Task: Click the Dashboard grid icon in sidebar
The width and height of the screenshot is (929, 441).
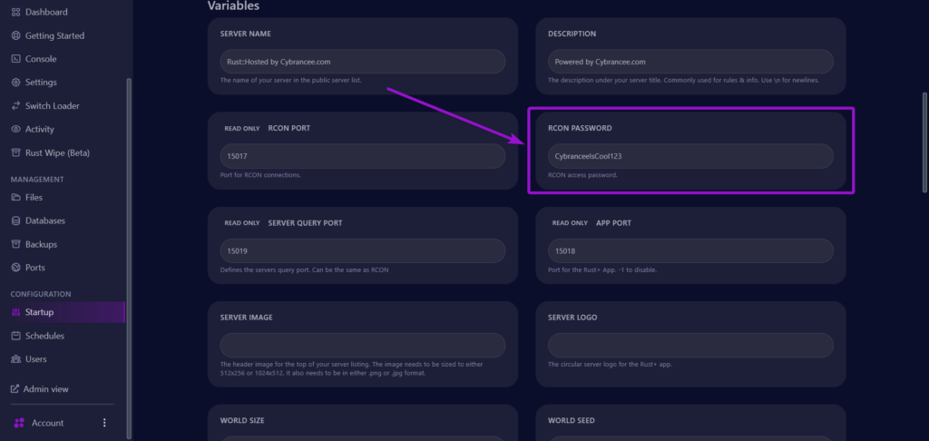Action: tap(16, 12)
